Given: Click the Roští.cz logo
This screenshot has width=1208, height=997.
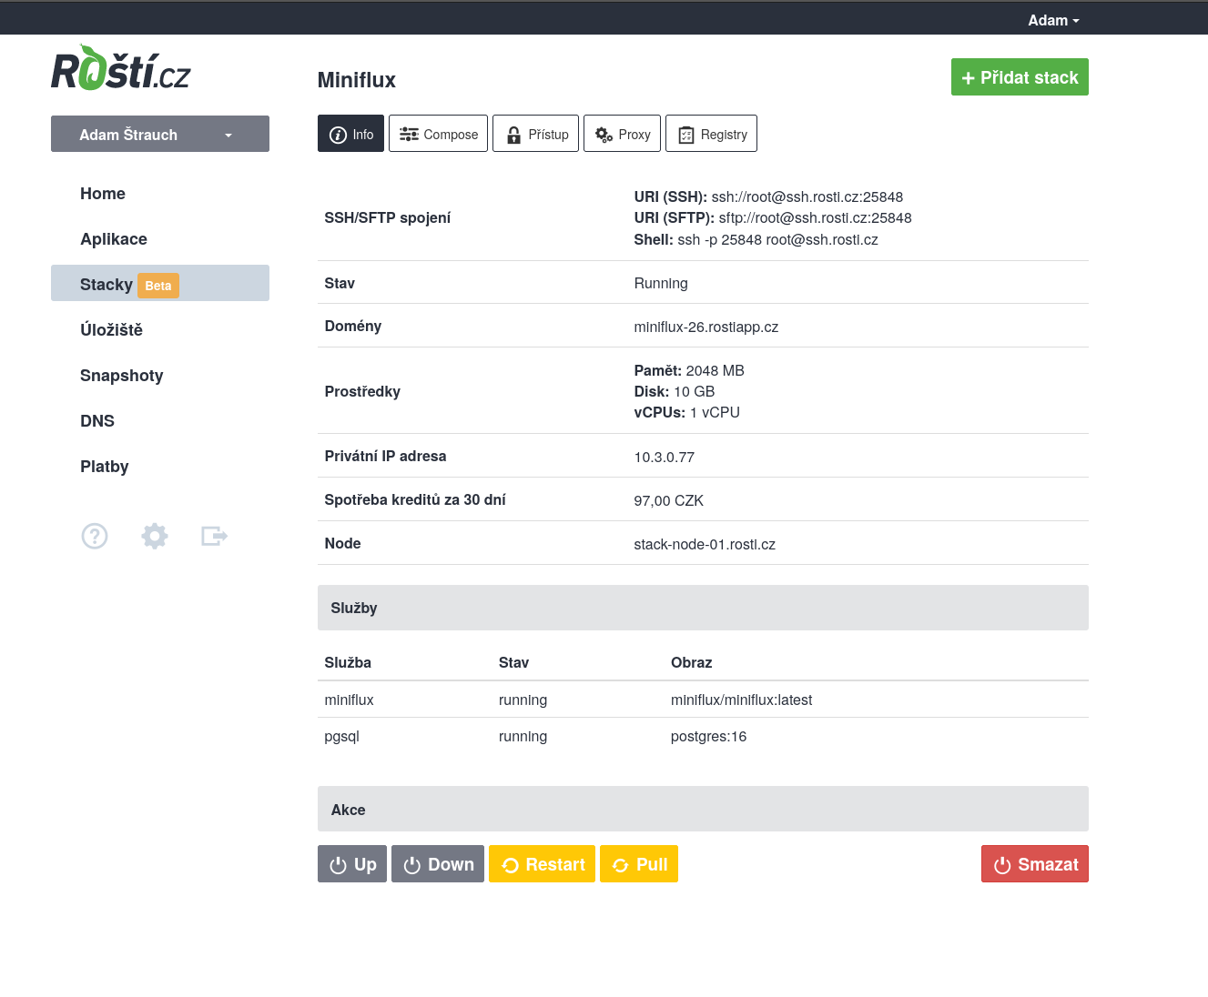Looking at the screenshot, I should point(120,68).
